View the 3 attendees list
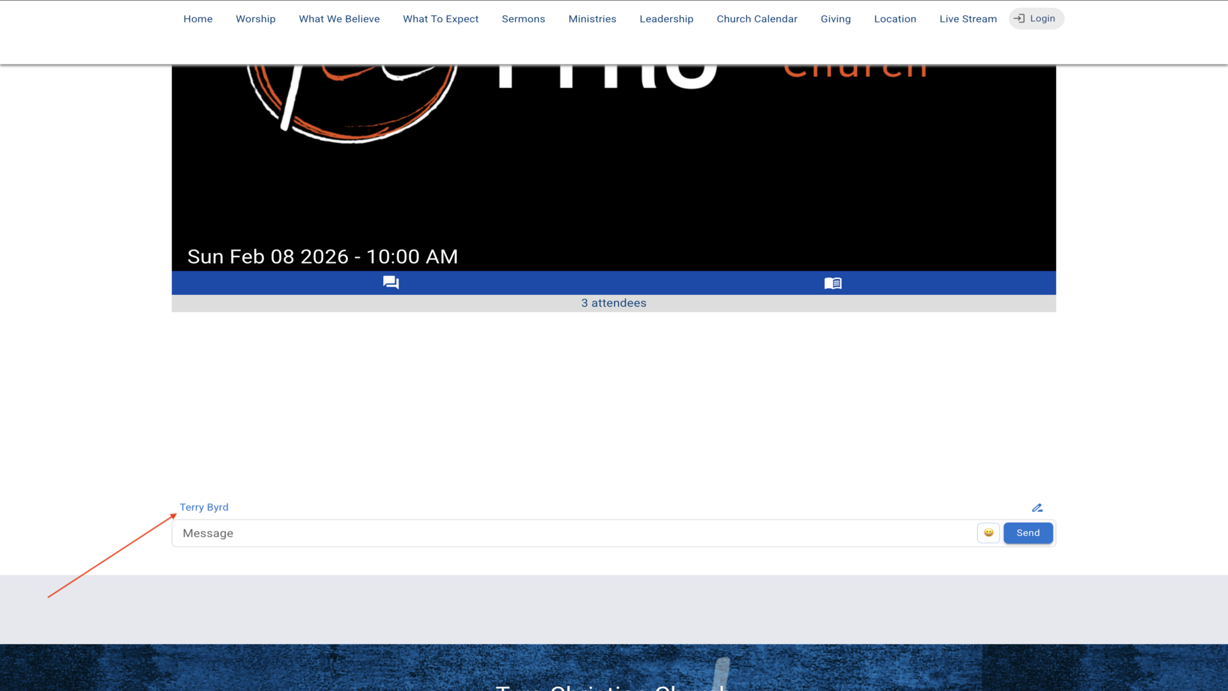The height and width of the screenshot is (691, 1228). tap(613, 303)
